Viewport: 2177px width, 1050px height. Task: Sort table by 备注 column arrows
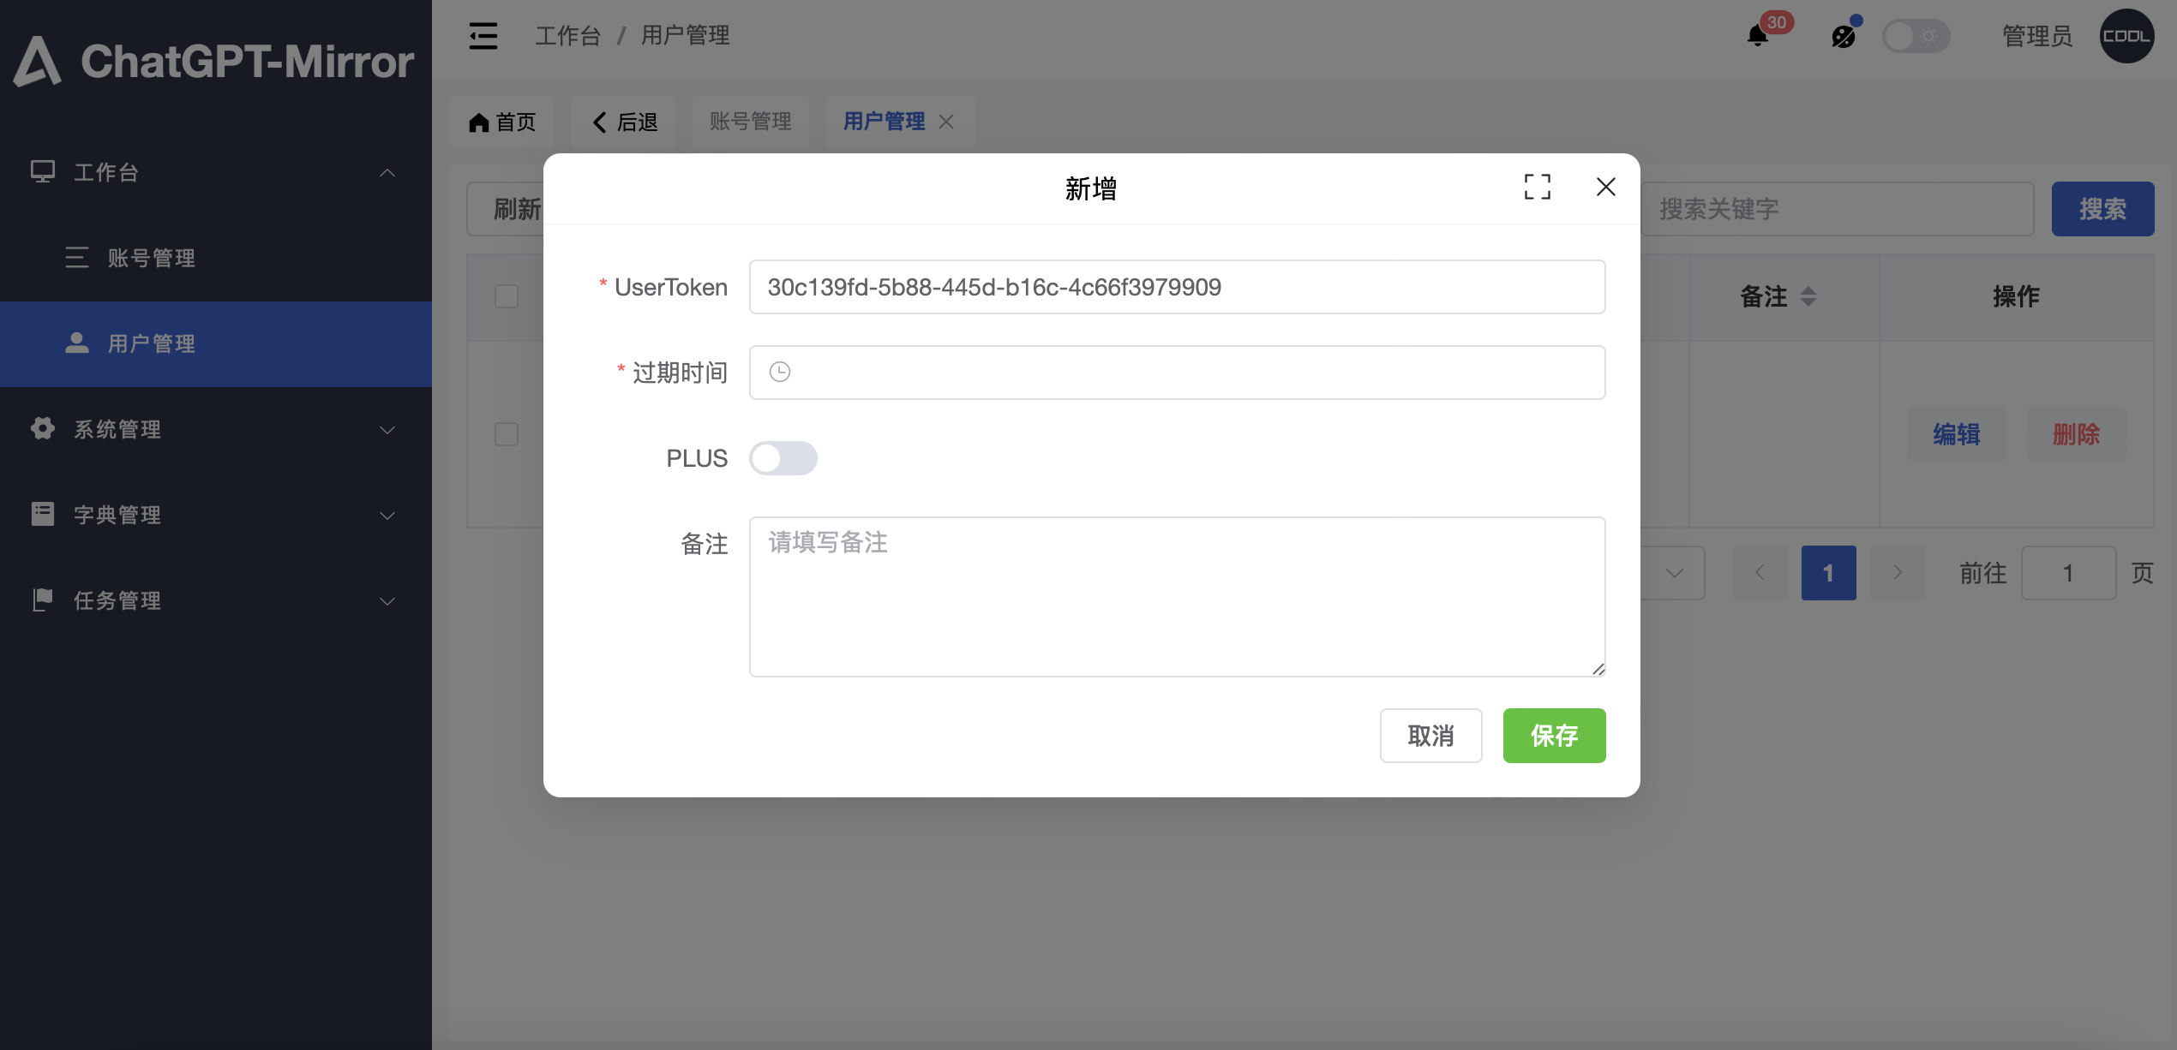click(x=1808, y=296)
